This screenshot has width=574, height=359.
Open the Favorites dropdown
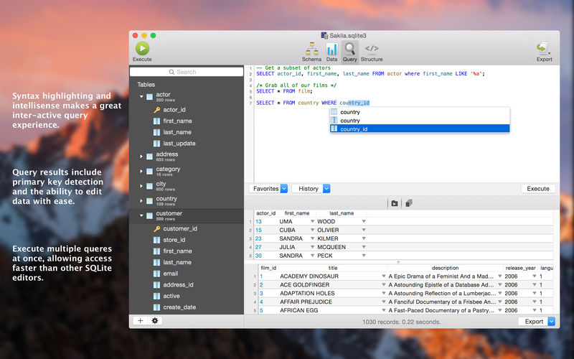tap(268, 189)
